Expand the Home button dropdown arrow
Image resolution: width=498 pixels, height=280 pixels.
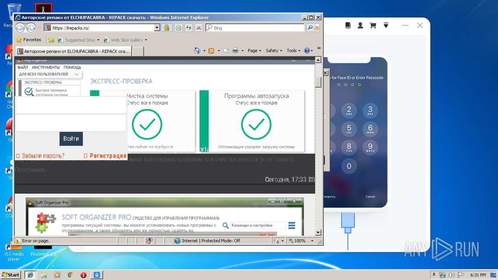click(x=204, y=51)
